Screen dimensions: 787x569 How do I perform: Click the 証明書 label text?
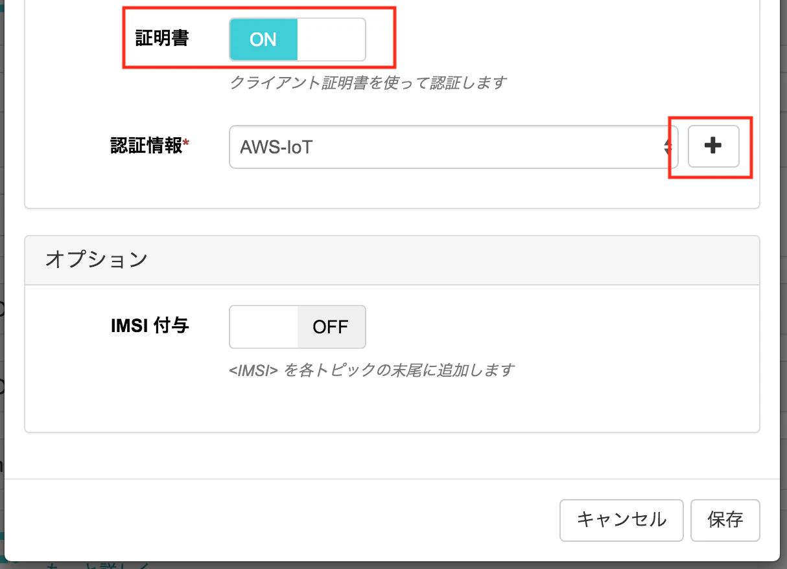pyautogui.click(x=161, y=38)
